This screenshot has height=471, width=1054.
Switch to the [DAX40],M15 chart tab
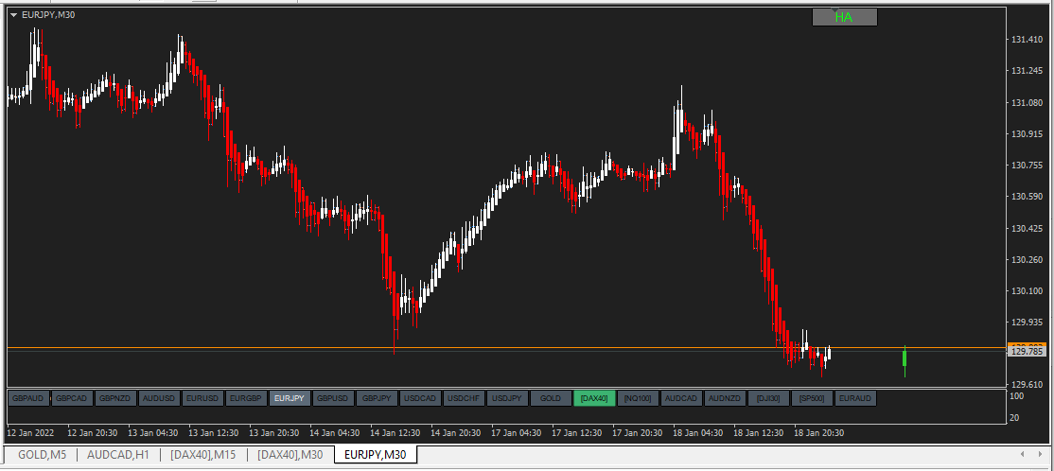pos(203,455)
